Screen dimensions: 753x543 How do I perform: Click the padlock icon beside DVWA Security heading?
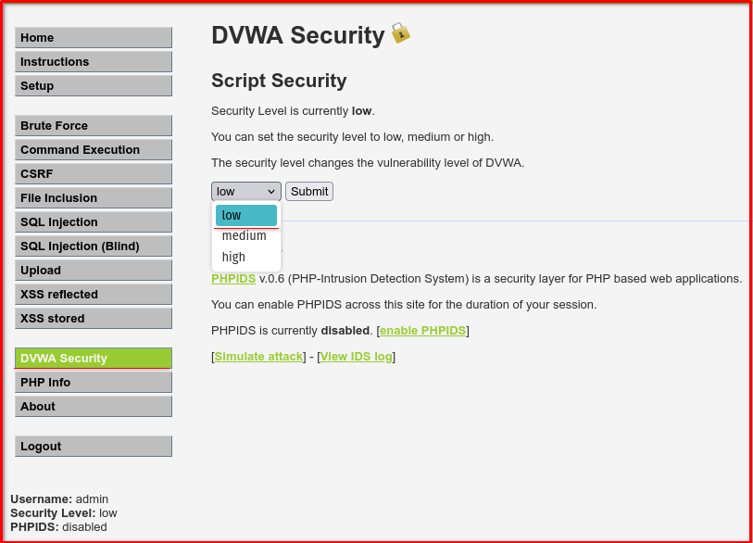400,33
